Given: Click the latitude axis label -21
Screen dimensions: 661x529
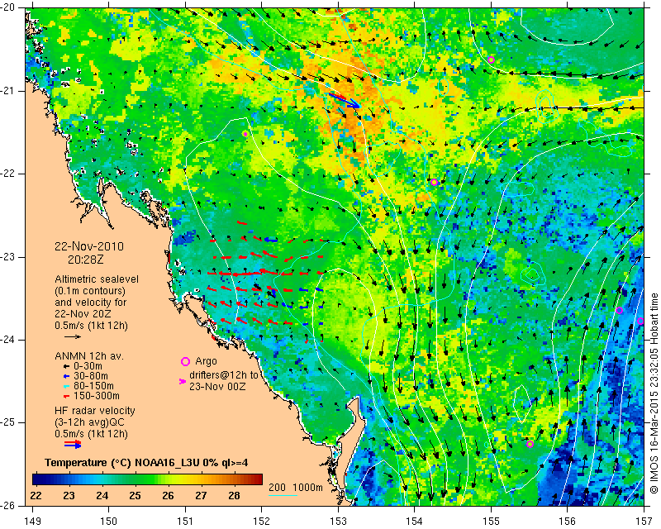Looking at the screenshot, I should 7,91.
